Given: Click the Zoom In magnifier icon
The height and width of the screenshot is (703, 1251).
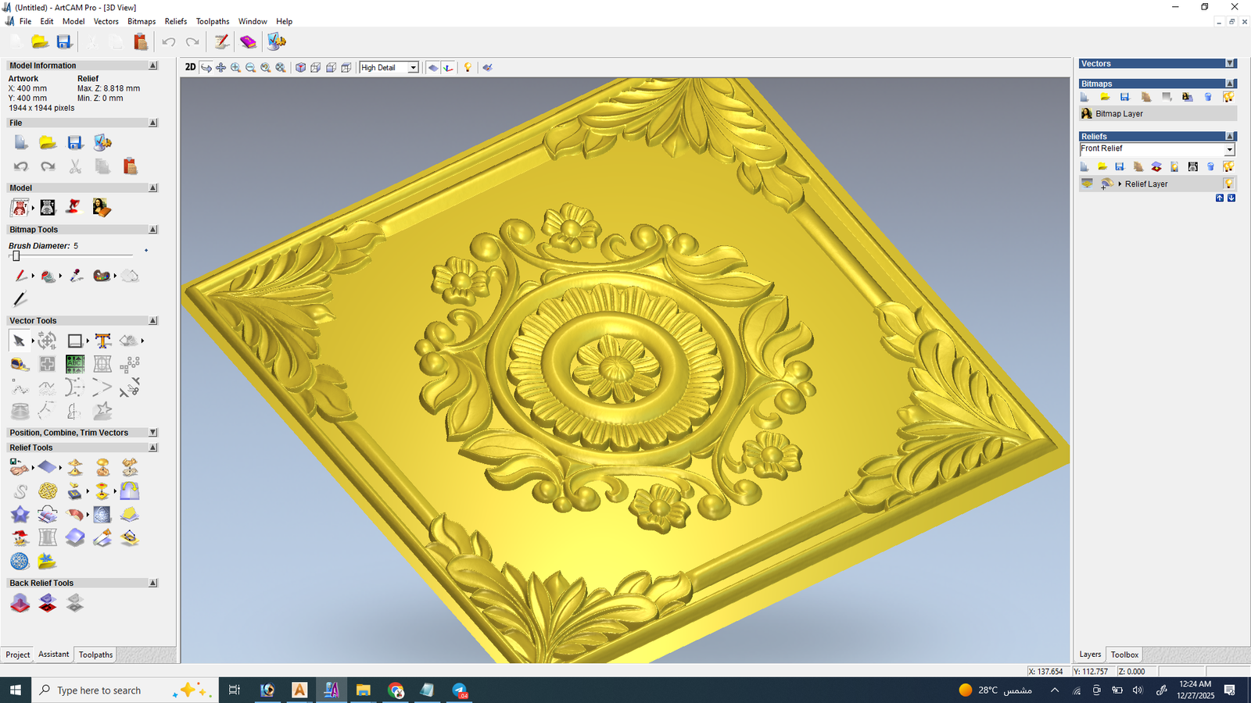Looking at the screenshot, I should 235,68.
